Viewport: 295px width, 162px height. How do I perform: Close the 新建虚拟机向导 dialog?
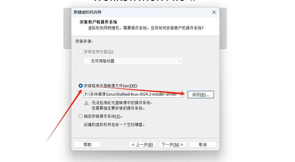214,13
